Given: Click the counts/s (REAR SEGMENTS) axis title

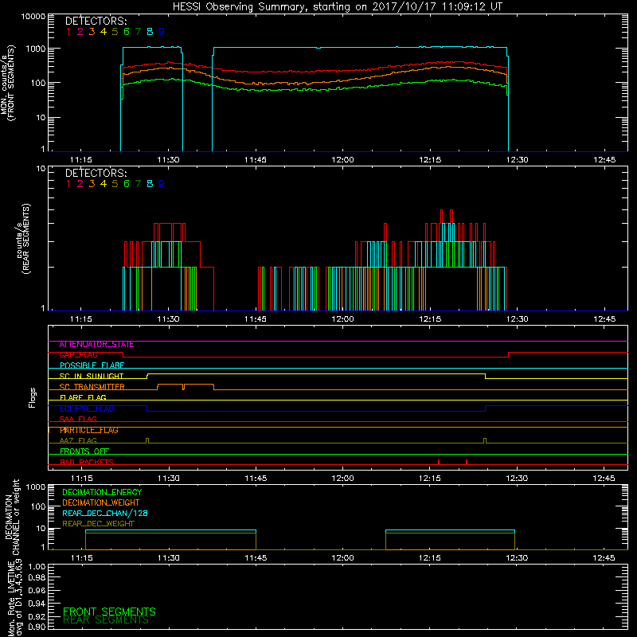Looking at the screenshot, I should 23,239.
